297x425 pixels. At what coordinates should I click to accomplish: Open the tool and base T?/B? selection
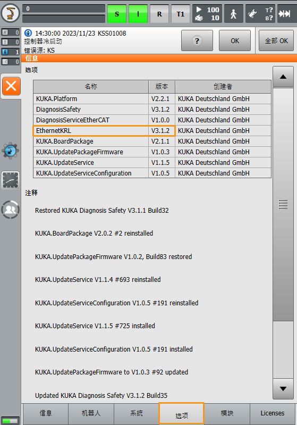(260, 13)
